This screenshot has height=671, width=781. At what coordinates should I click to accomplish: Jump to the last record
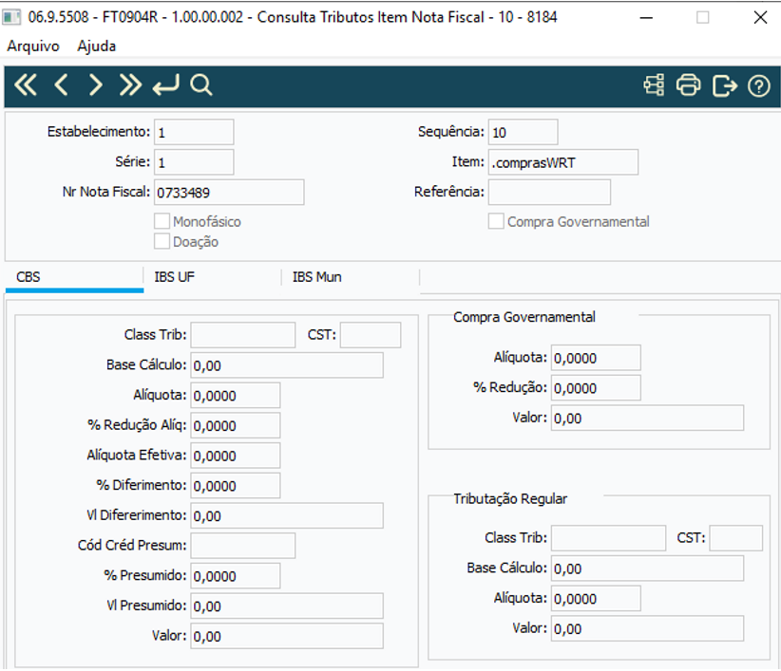(130, 85)
